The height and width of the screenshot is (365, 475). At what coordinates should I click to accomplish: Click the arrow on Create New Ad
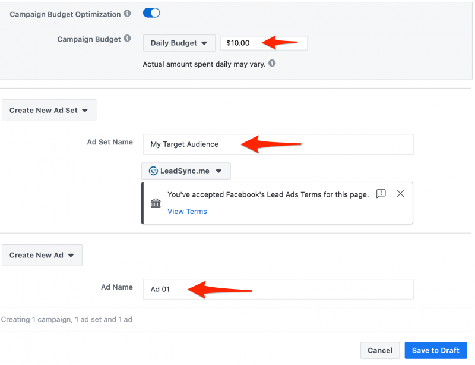pos(71,256)
